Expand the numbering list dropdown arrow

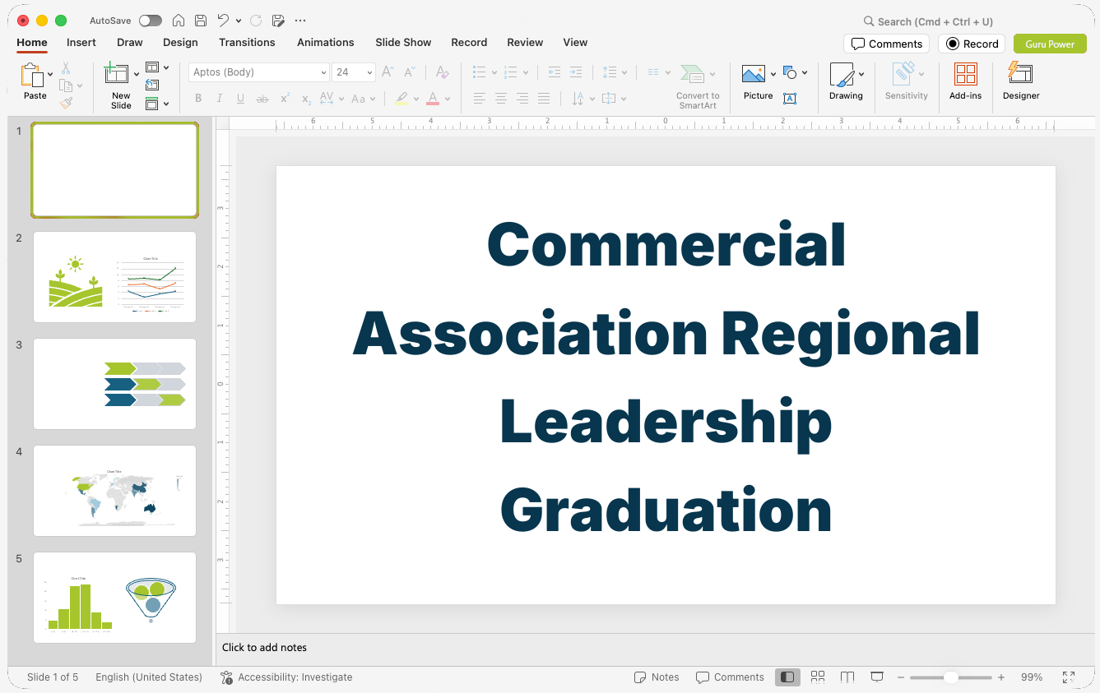pyautogui.click(x=526, y=72)
